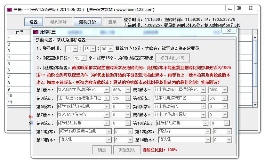Open 第5版本 dropdown 红米1S移动纯白色
This screenshot has width=265, height=163.
coord(83,106)
